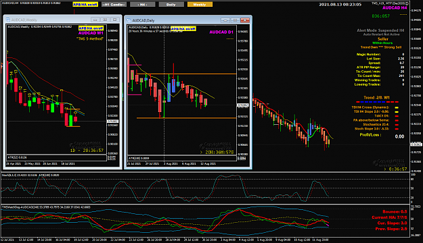Click the 'TMS S-Method' text
The height and width of the screenshot is (243, 423).
(90, 38)
